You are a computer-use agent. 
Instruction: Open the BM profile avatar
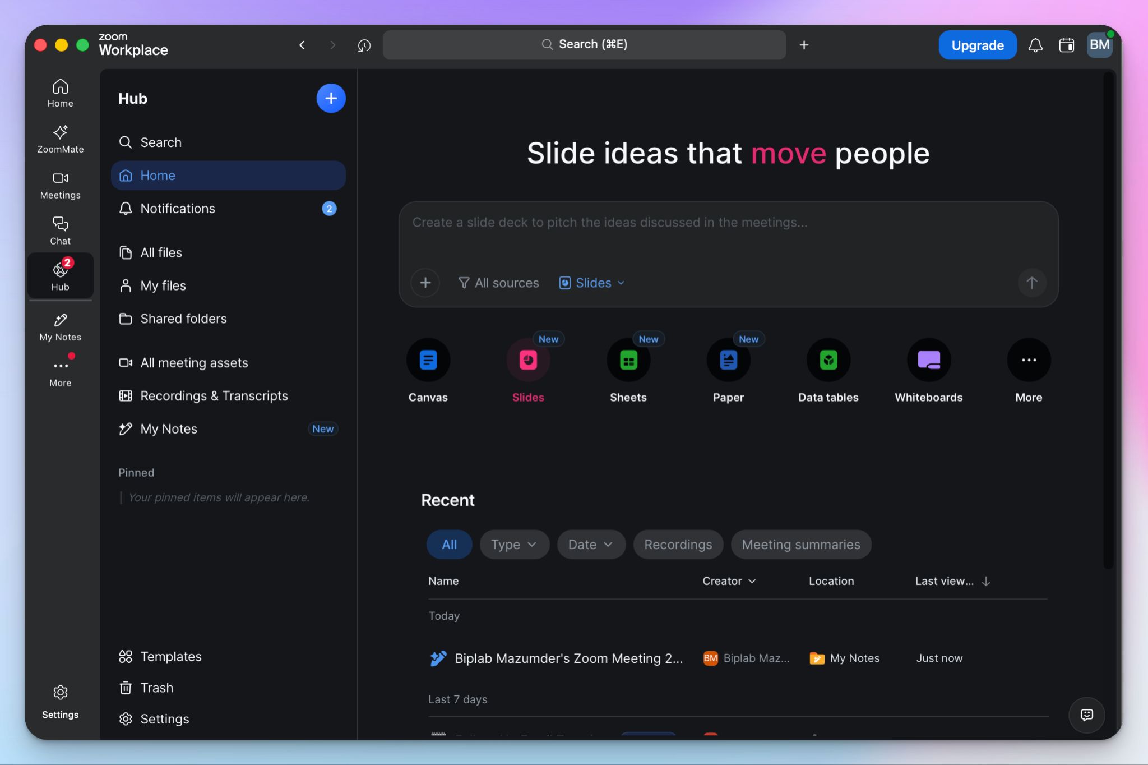coord(1099,45)
